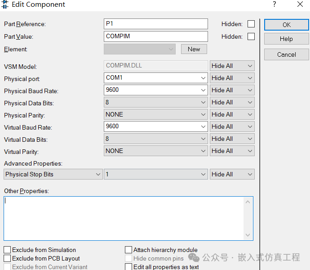The height and width of the screenshot is (270, 310).
Task: Click the Other Properties label
Action: click(x=27, y=191)
